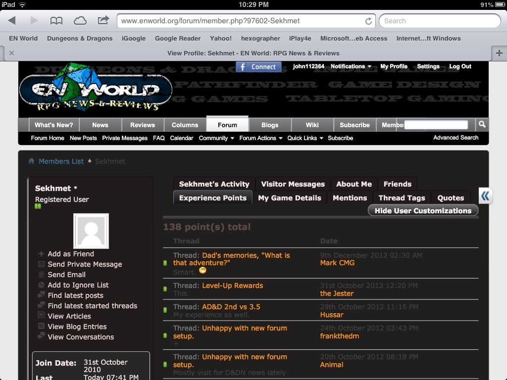Click the Find latest started threads icon

[41, 305]
